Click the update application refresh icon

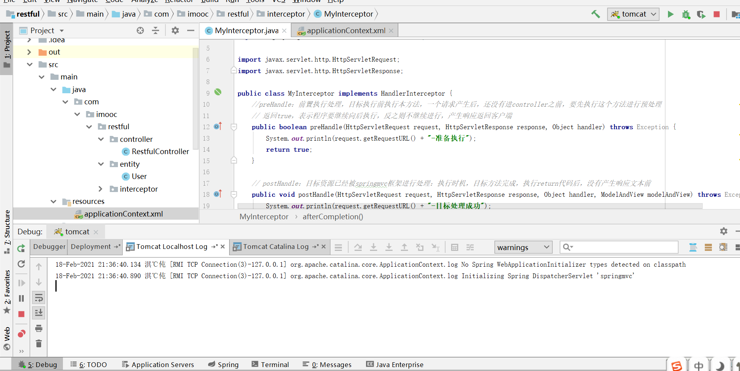tap(21, 264)
